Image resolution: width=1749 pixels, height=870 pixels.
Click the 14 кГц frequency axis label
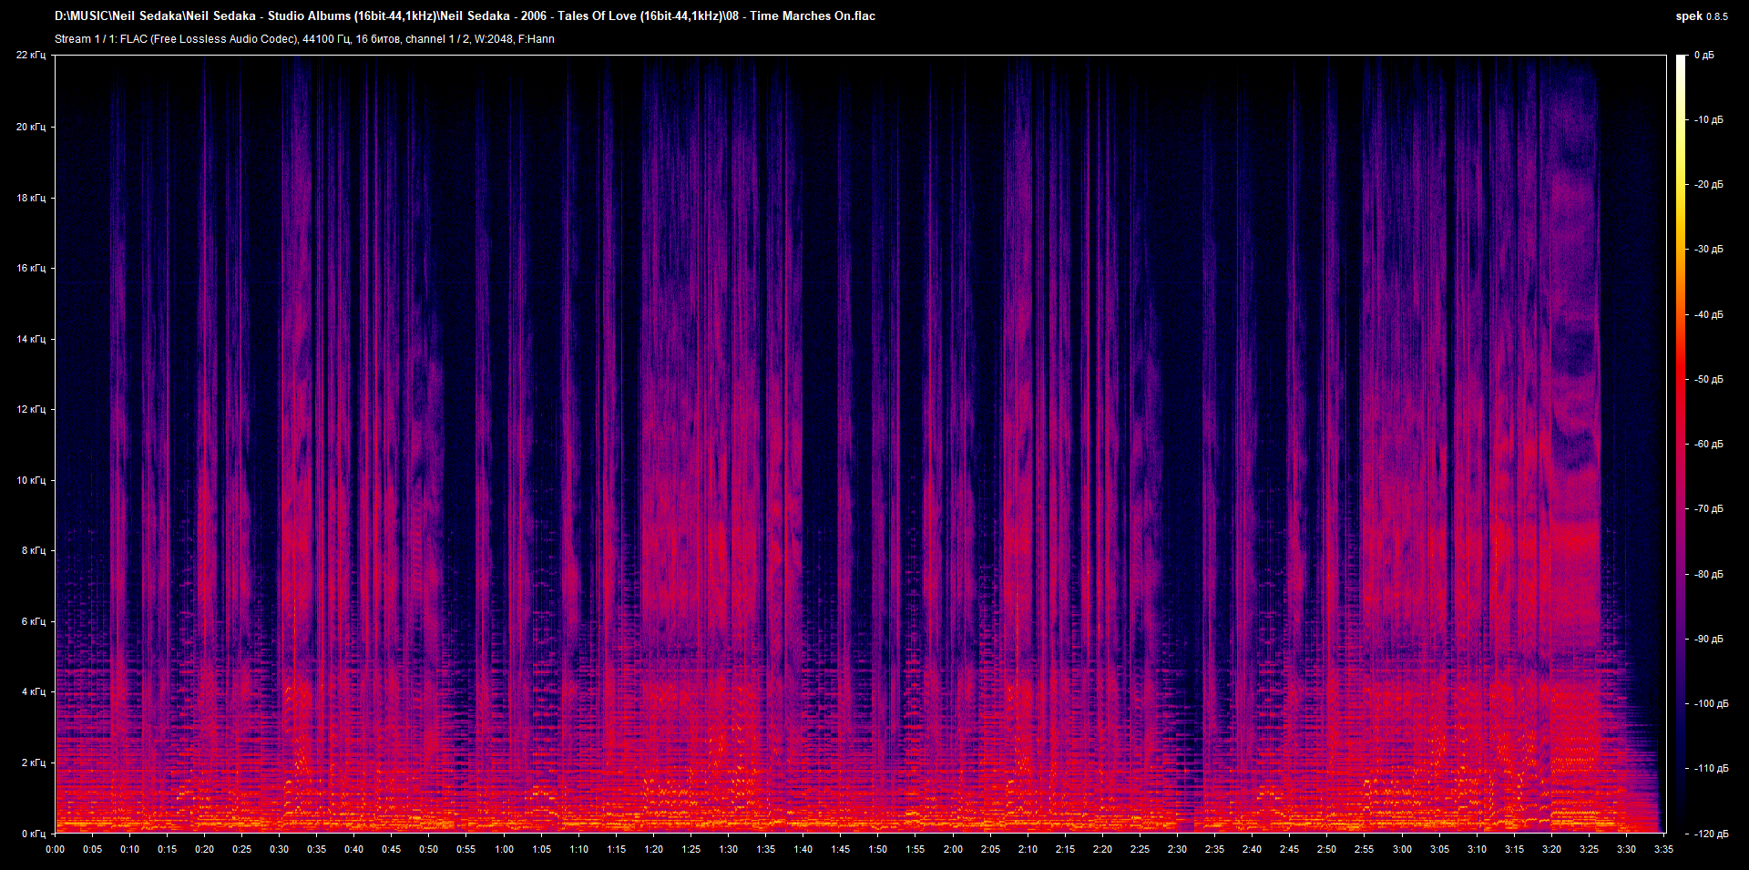click(x=31, y=339)
